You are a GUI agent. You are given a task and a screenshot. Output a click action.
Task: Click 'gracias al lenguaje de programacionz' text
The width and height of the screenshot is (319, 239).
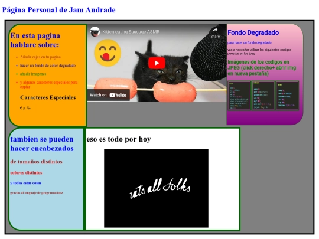37,192
